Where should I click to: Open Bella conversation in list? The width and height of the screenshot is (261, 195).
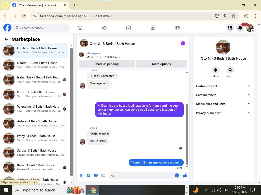point(35,167)
